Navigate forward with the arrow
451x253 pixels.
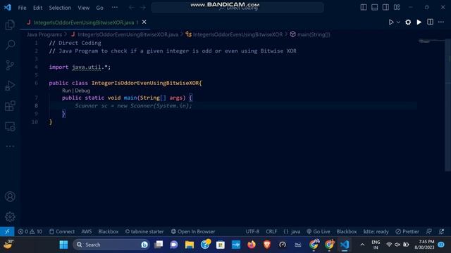coord(143,8)
